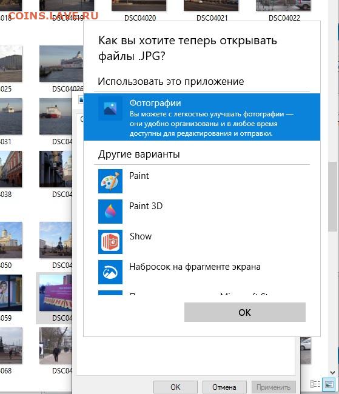
Task: Click Отмена in the properties dialog
Action: click(224, 387)
